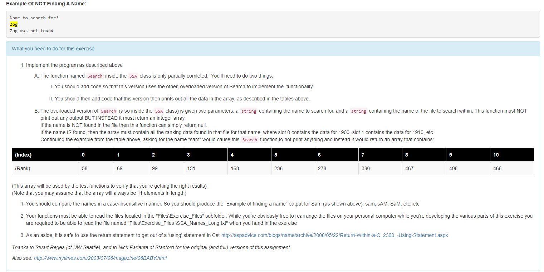
Task: Select the rank value '131'
Action: tap(191, 168)
